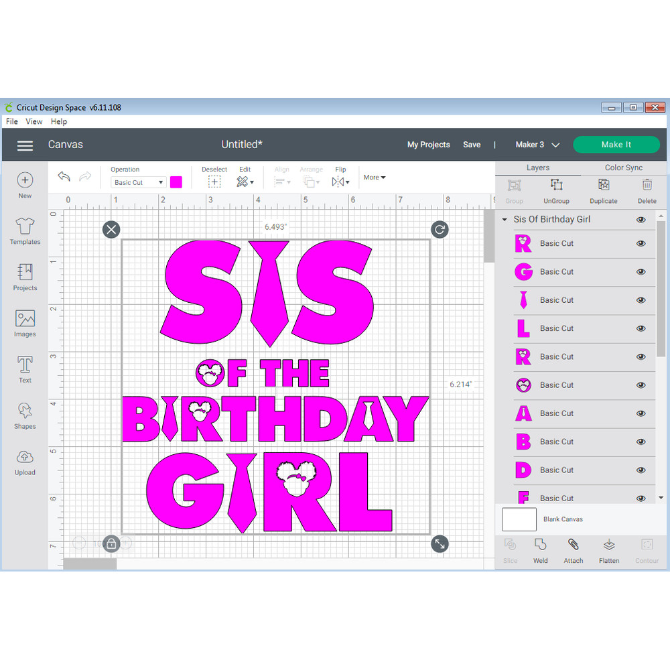This screenshot has height=670, width=670.
Task: Click the Make It button
Action: coord(616,144)
